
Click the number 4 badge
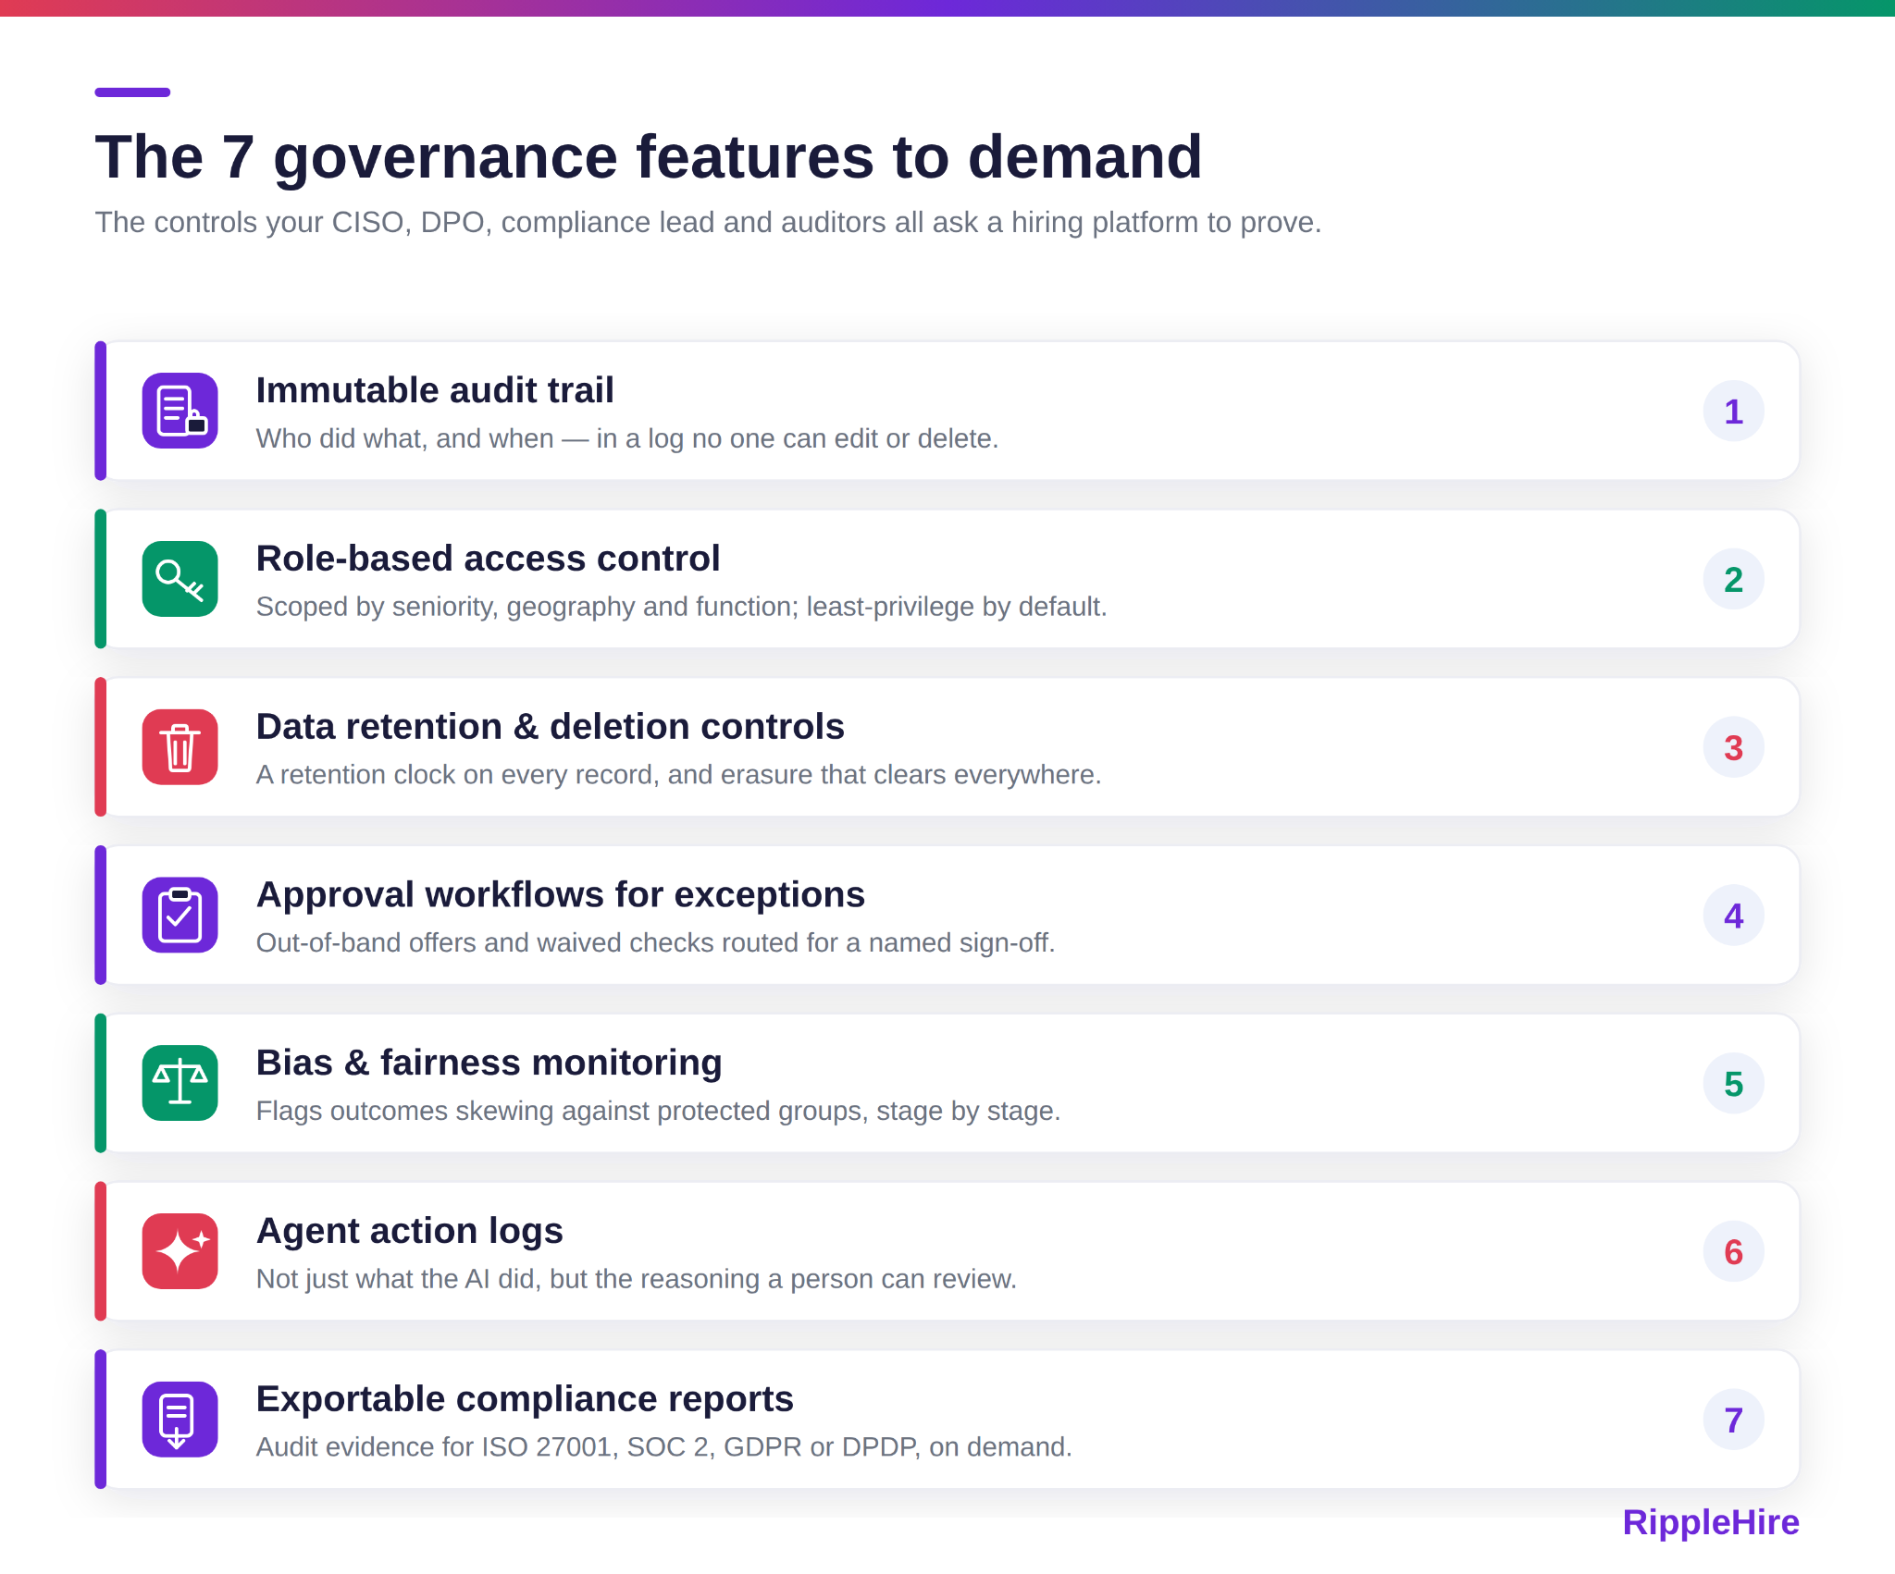pos(1733,916)
